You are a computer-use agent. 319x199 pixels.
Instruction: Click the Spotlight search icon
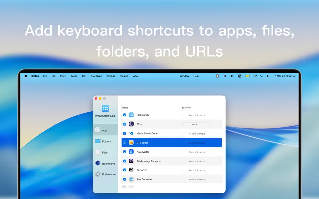[261, 76]
